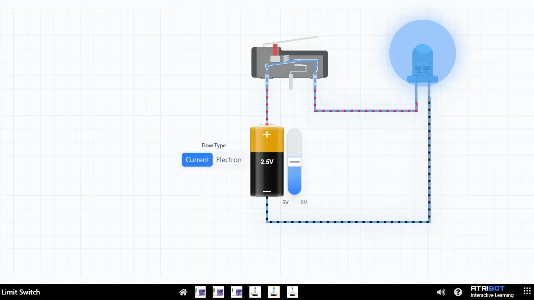Open the last battery LED thumbnail
Screen dimensions: 534x300
pos(292,292)
